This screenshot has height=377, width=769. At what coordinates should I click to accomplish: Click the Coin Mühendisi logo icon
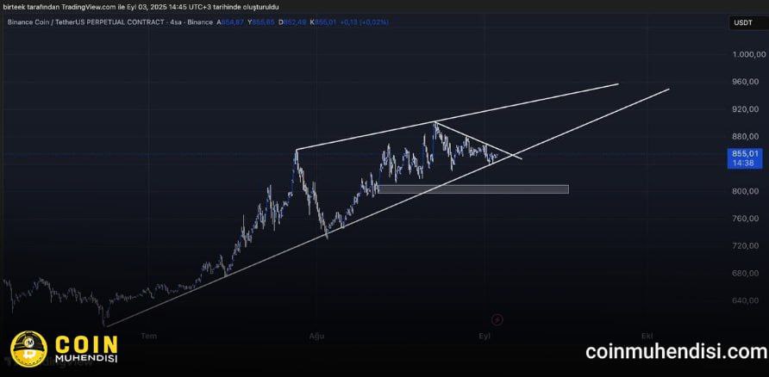27,349
